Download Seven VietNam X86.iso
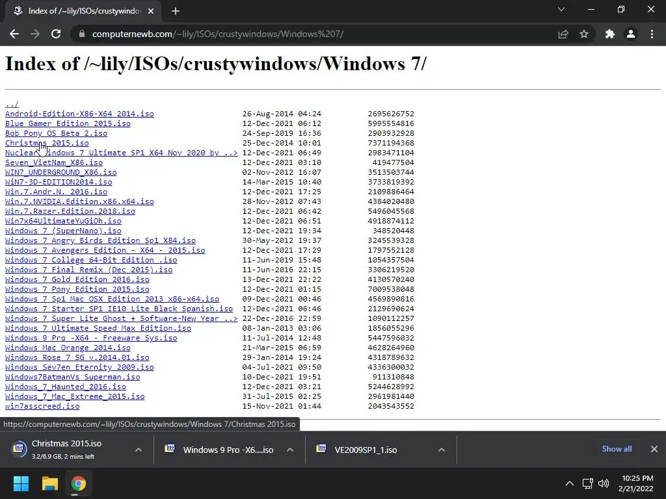 54,162
